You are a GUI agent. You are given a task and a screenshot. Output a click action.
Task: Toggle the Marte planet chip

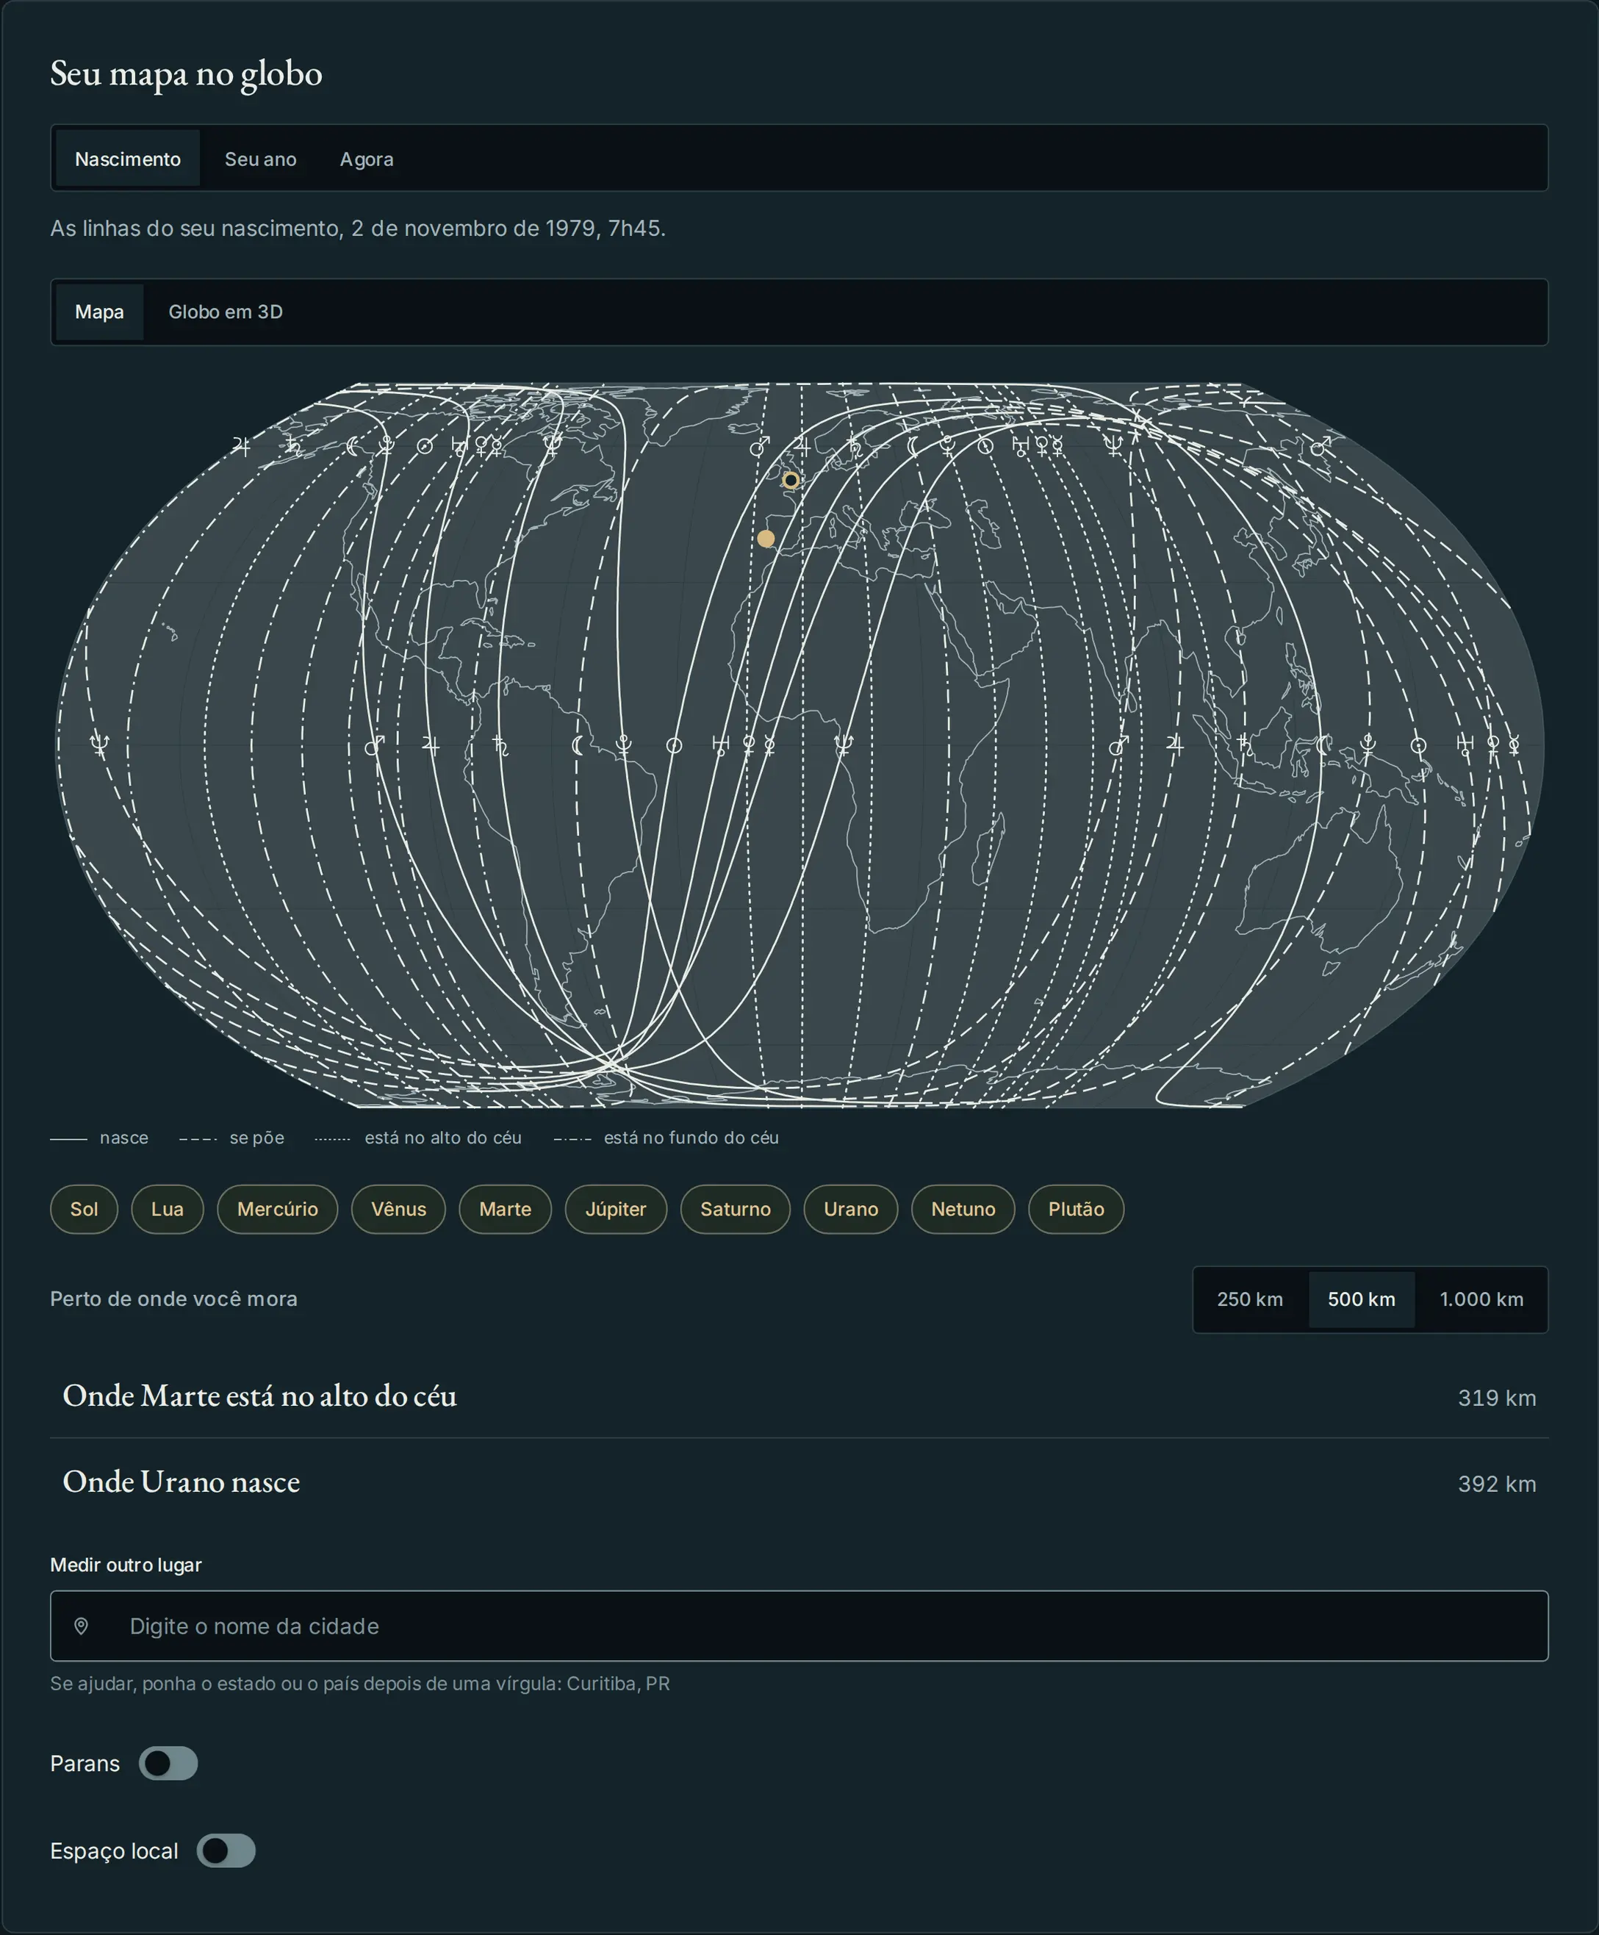505,1209
